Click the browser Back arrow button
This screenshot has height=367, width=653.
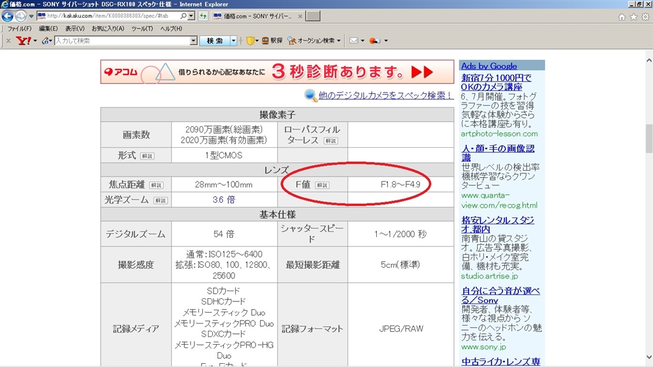[8, 16]
